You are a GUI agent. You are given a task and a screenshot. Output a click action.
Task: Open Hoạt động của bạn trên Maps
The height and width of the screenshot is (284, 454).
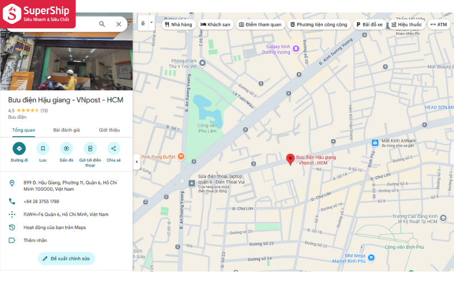54,228
